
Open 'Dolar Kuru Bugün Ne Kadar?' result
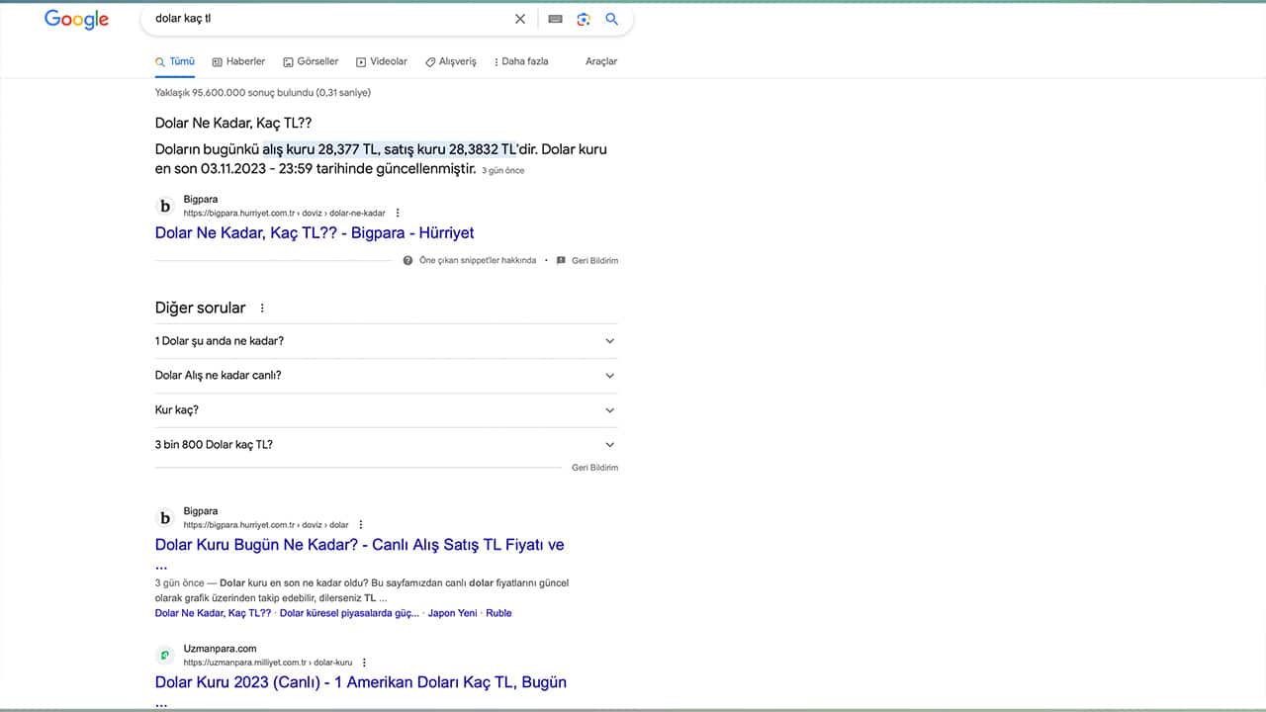point(360,545)
